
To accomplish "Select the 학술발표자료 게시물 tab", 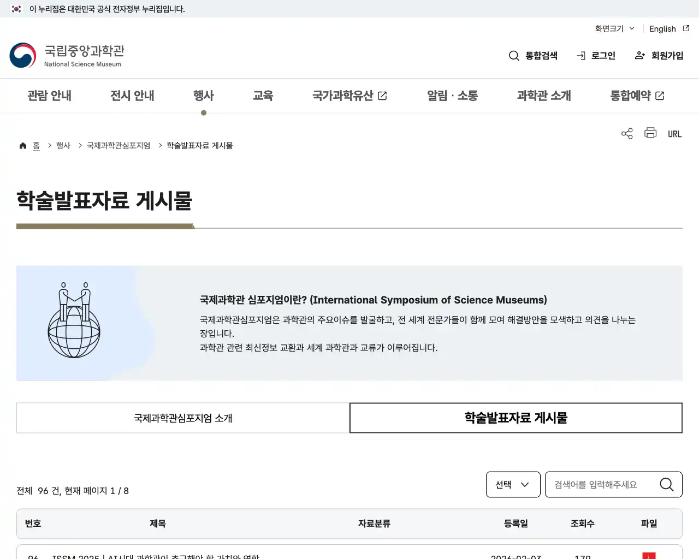I will 516,418.
